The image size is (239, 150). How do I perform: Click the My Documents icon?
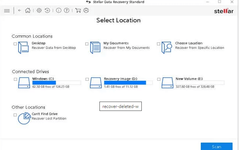(95, 48)
